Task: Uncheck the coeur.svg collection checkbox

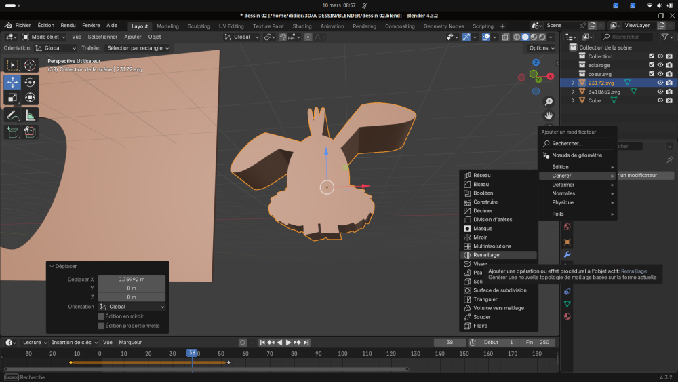Action: pyautogui.click(x=651, y=74)
